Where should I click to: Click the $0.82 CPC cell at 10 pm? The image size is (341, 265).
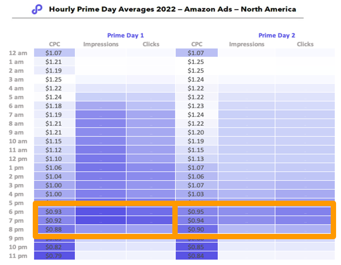coord(54,247)
